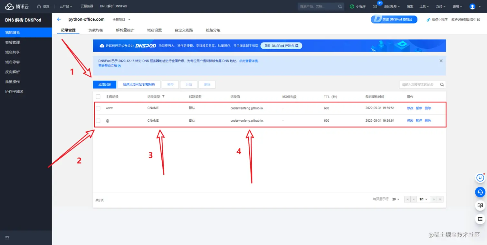This screenshot has width=487, height=245.
Task: Open the 微信小程序 link
Action: 437,20
